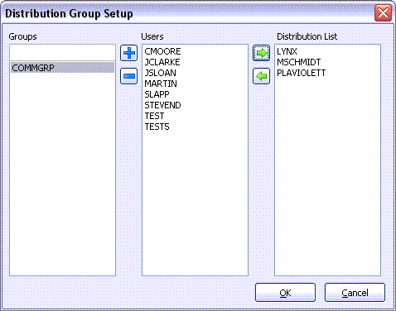Click the blue plus add group icon

[x=128, y=53]
